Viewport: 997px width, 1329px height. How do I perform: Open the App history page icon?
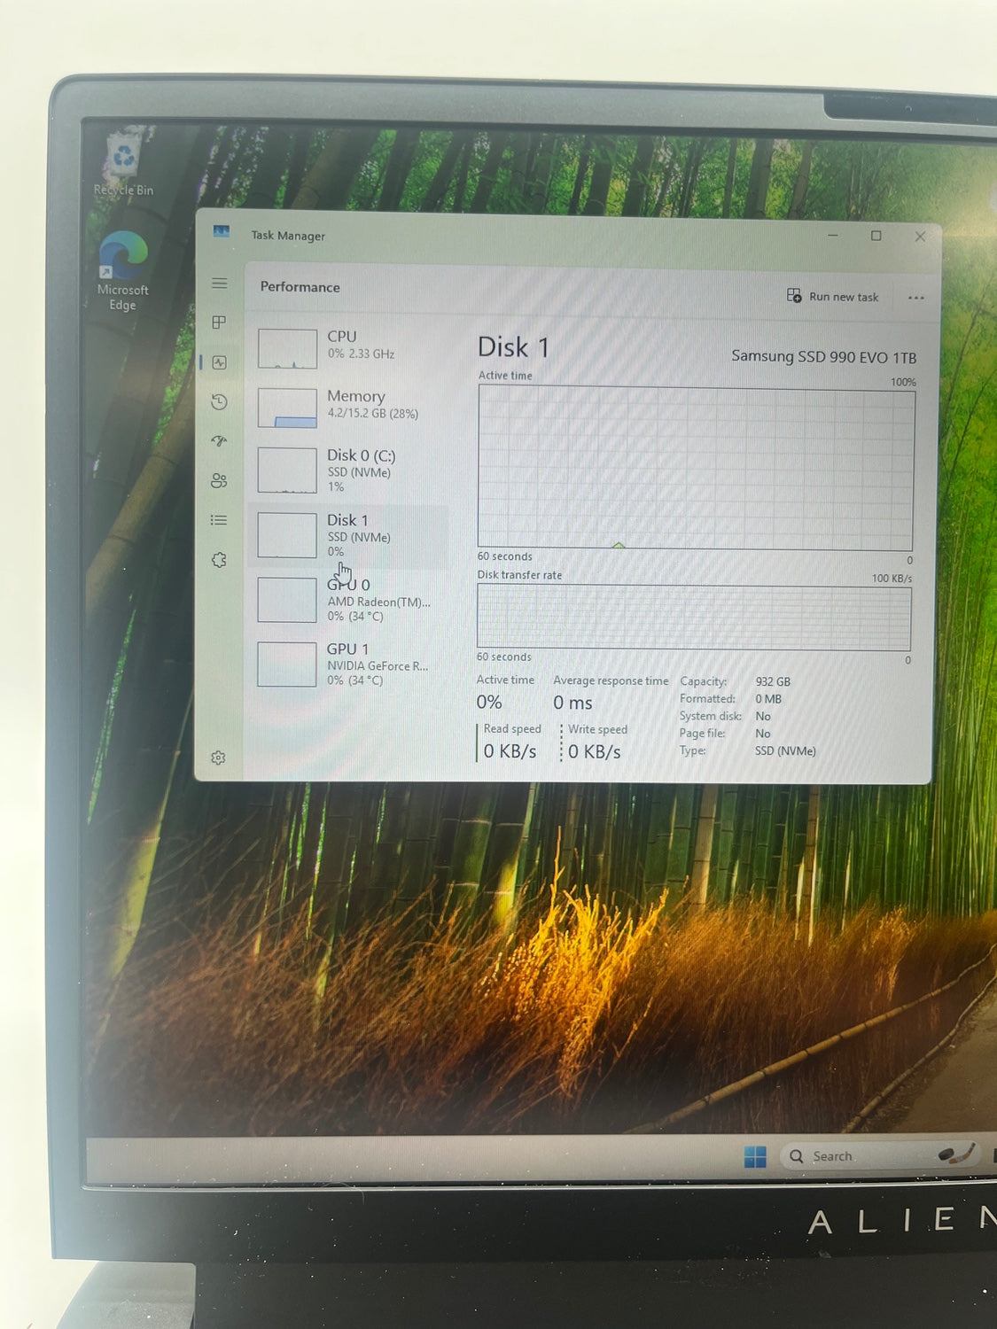coord(220,402)
